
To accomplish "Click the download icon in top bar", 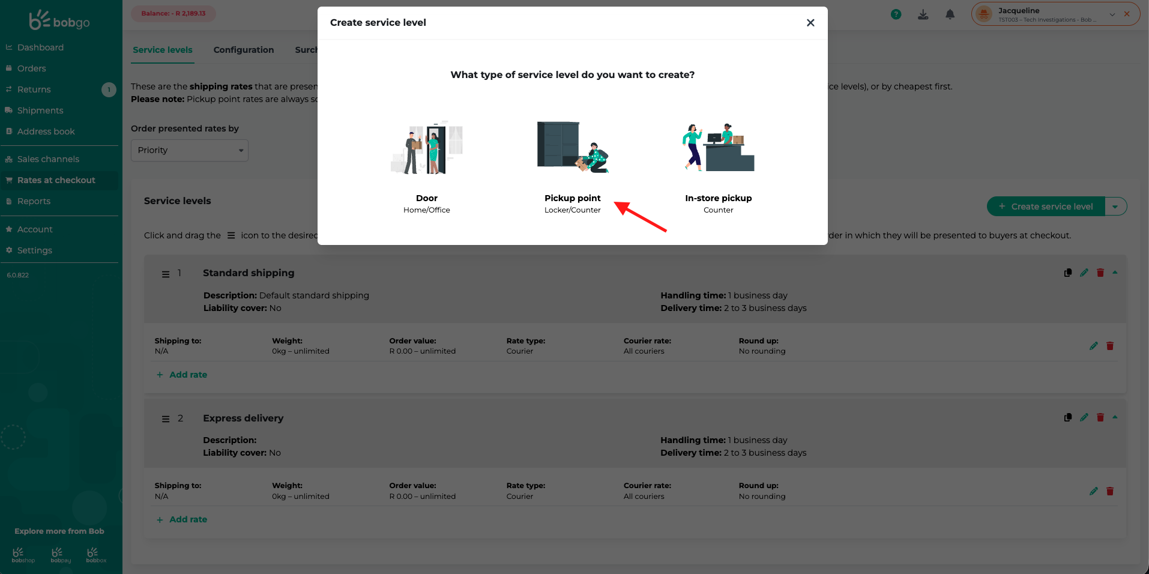I will 923,14.
